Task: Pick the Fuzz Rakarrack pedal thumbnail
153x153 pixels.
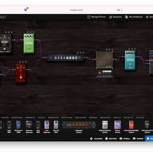Action: tap(47, 125)
